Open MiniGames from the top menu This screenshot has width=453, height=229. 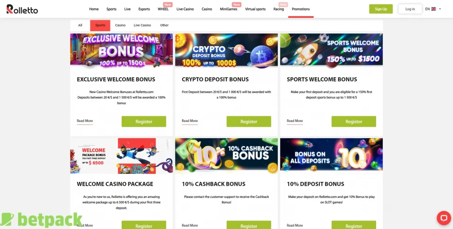[228, 9]
